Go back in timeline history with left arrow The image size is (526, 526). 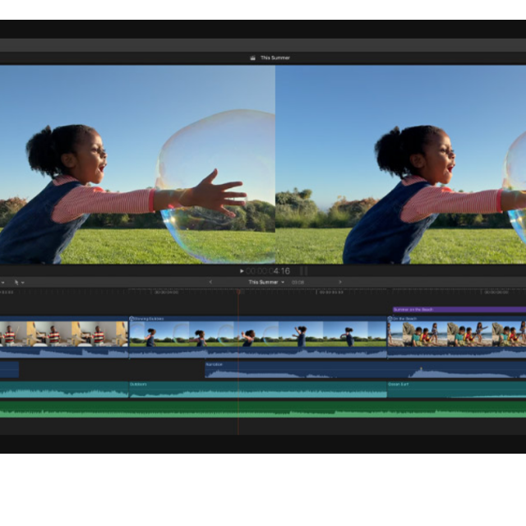coord(210,282)
